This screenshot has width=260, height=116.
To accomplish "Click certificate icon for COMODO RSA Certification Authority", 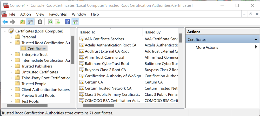I will point(81,101).
